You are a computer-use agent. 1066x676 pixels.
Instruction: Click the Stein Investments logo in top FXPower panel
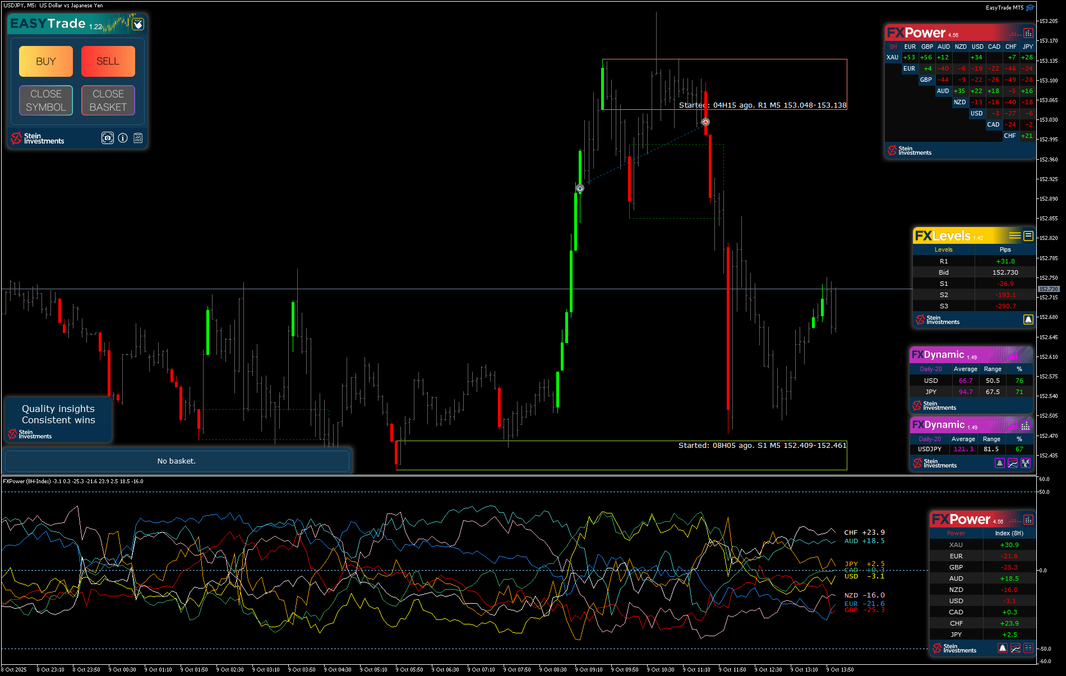910,150
